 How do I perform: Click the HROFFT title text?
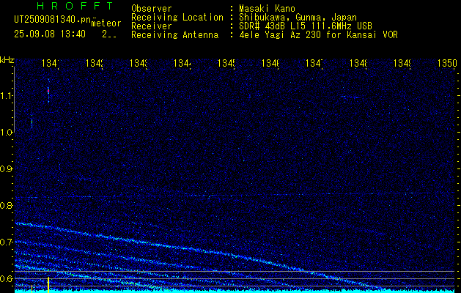point(75,6)
